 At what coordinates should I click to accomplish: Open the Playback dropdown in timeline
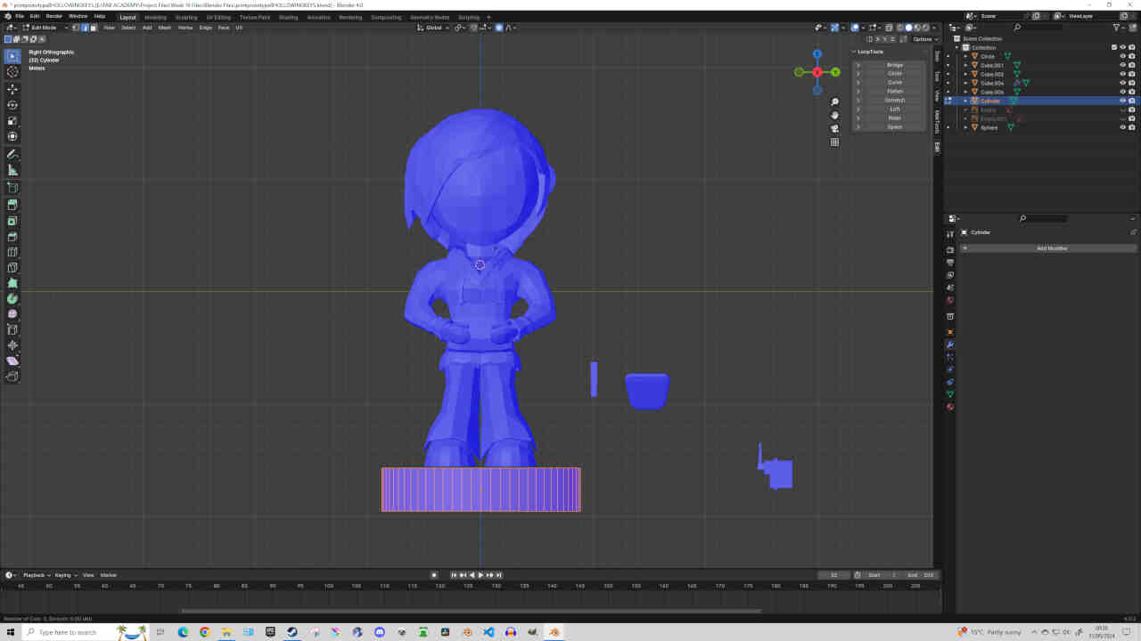pos(36,575)
